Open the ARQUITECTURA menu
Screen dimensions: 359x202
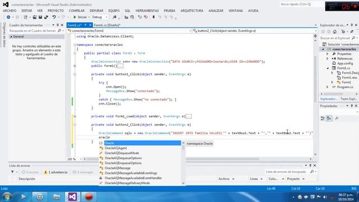coord(192,11)
